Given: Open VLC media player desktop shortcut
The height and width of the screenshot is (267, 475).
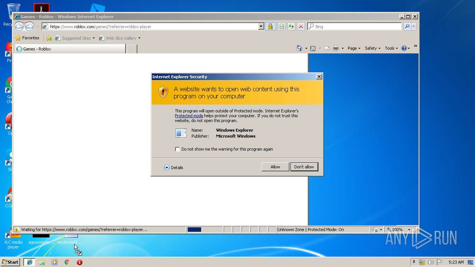Looking at the screenshot, I should tap(13, 242).
